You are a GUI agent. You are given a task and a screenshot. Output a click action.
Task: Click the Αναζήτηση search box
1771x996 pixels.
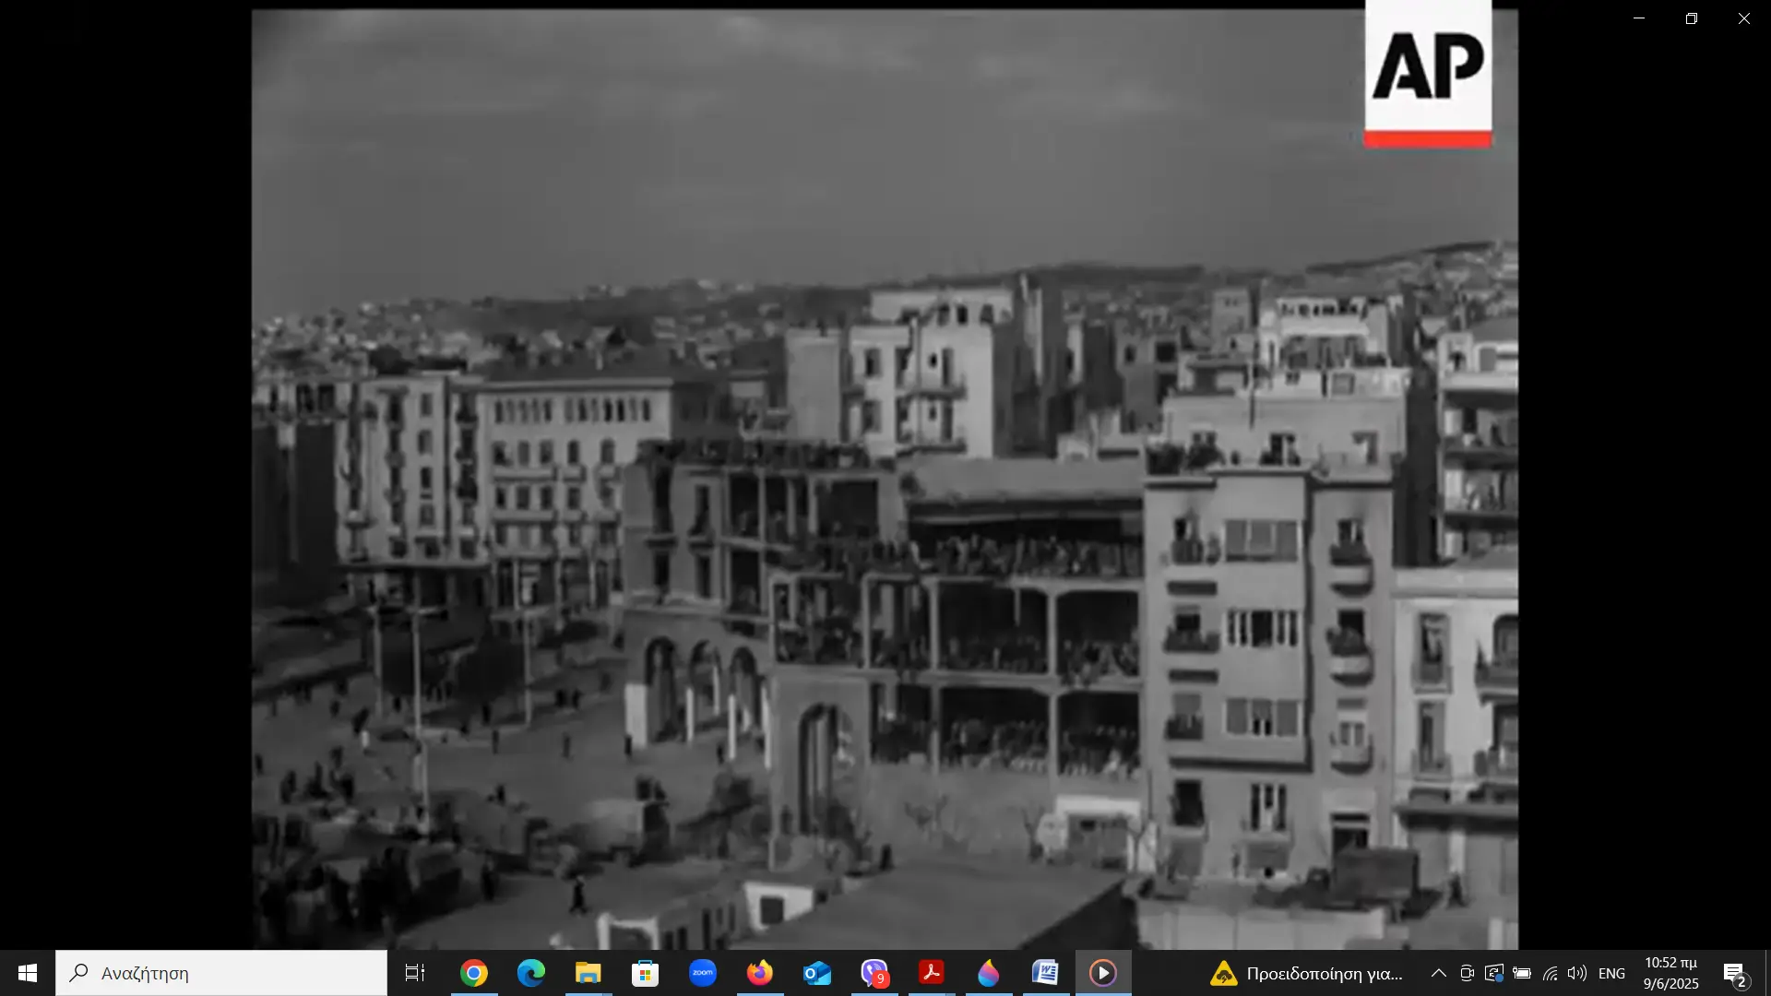pyautogui.click(x=221, y=973)
